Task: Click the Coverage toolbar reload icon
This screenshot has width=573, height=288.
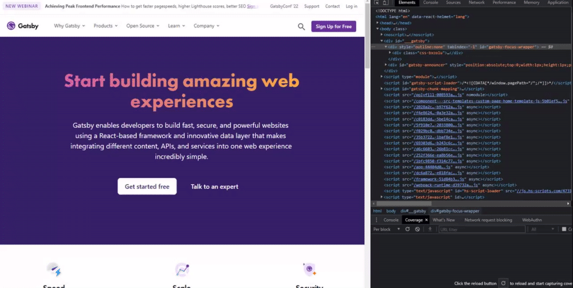Action: coord(407,229)
